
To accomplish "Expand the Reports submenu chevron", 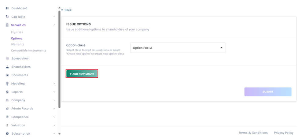I will [x=54, y=92].
